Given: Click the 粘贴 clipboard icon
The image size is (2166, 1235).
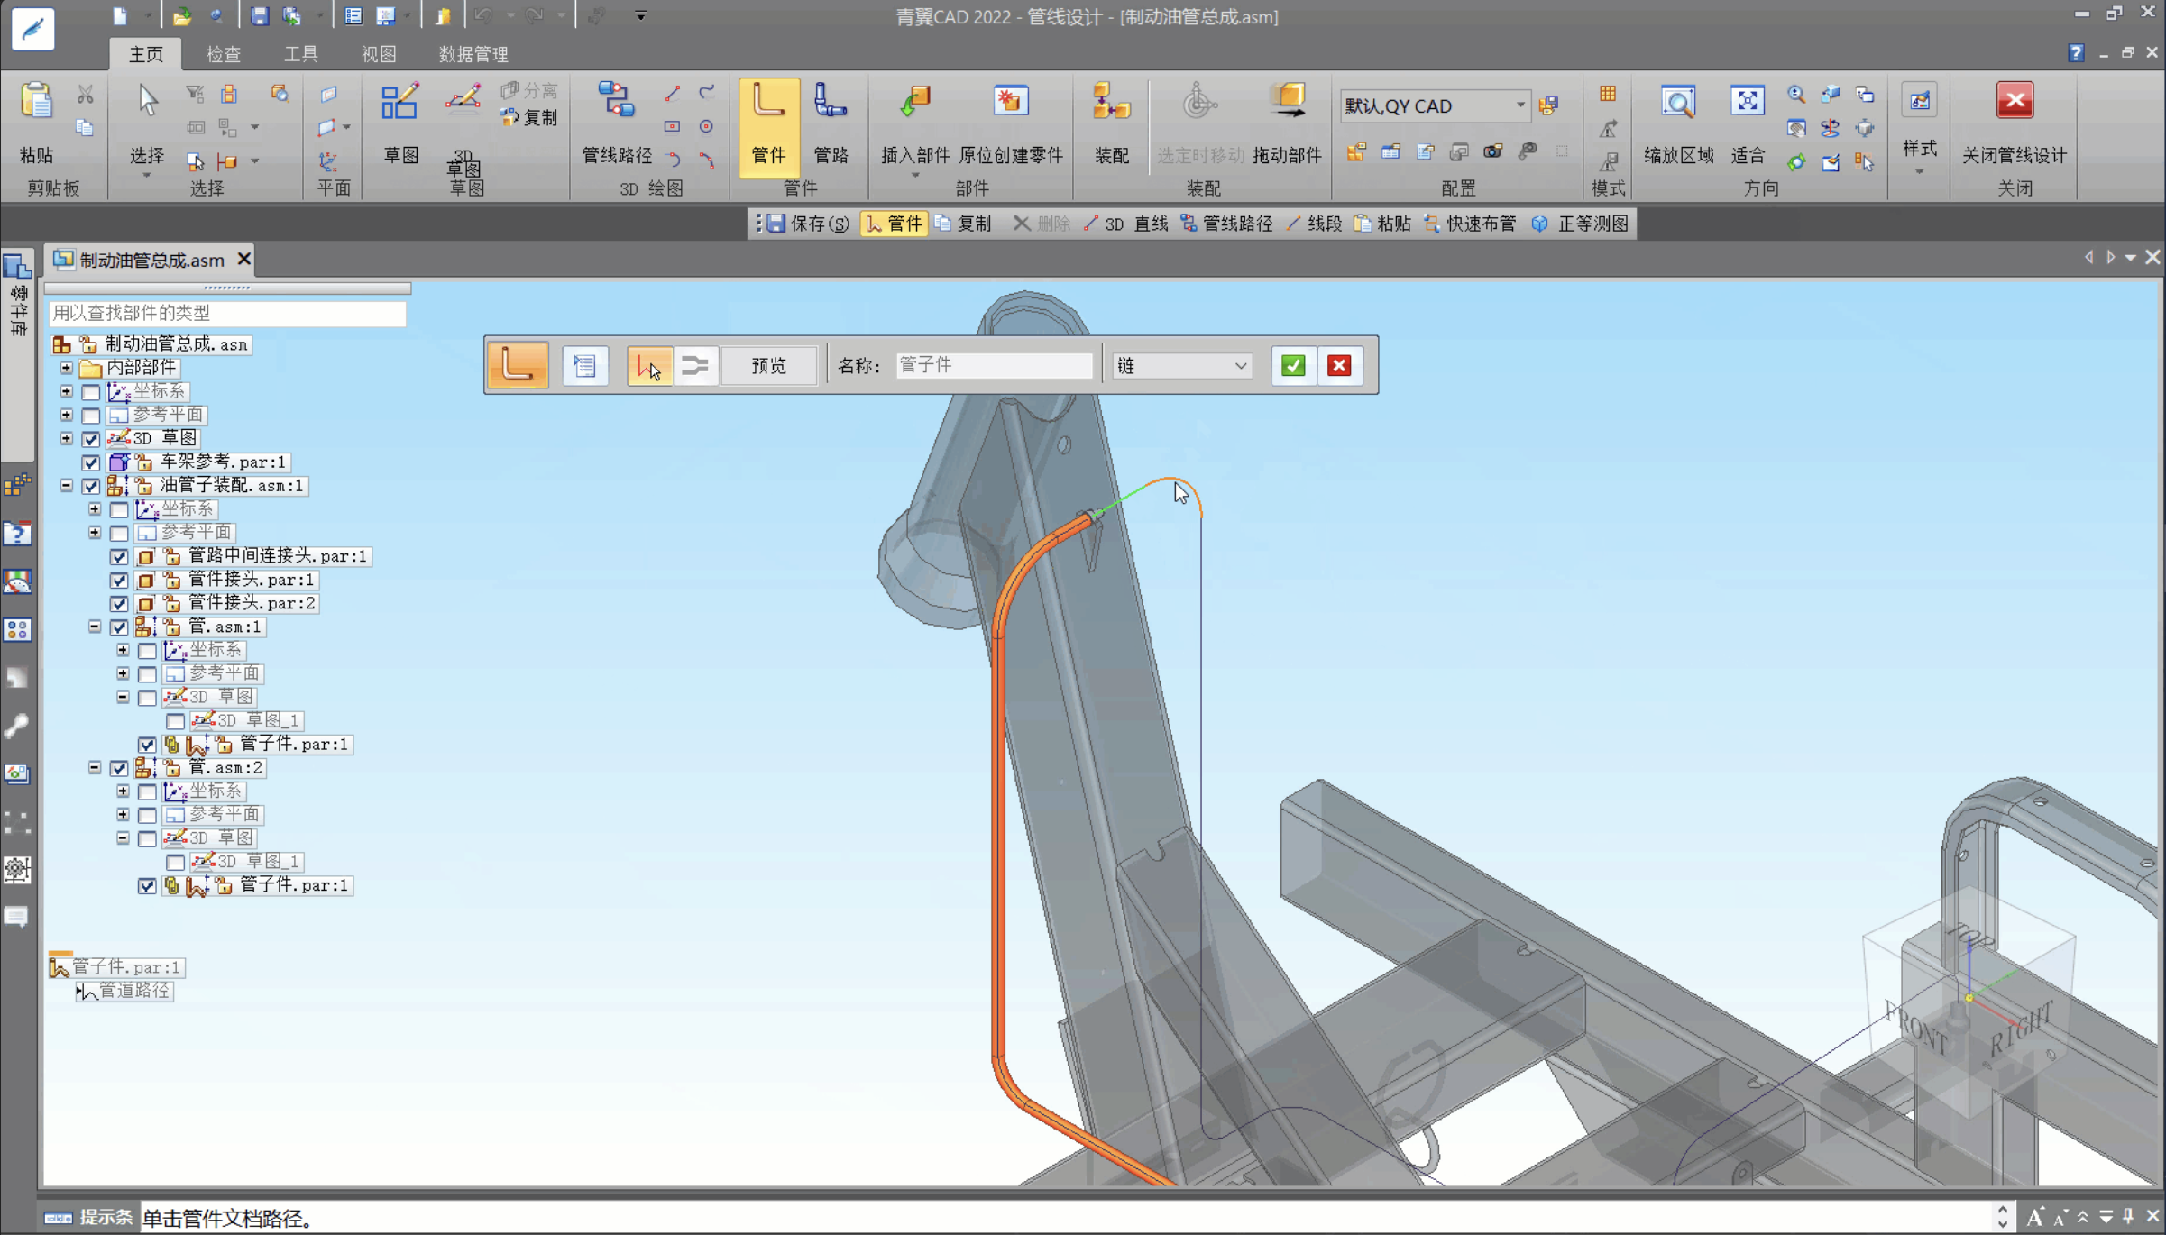Looking at the screenshot, I should [36, 124].
